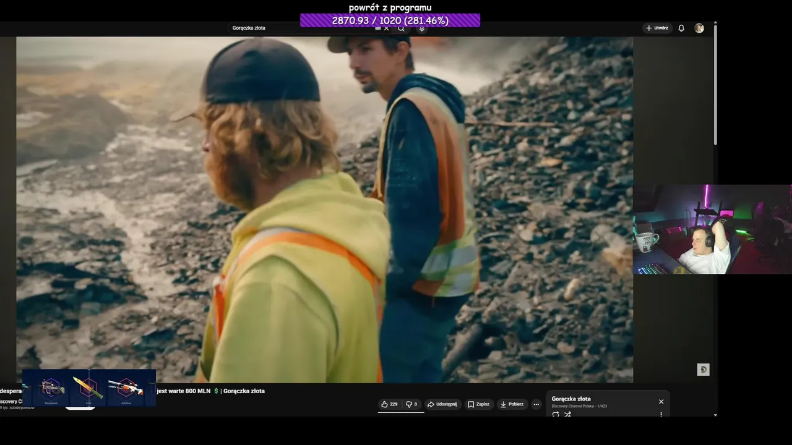This screenshot has width=792, height=445.
Task: Select the P90 skin in the case overlay
Action: [51, 388]
